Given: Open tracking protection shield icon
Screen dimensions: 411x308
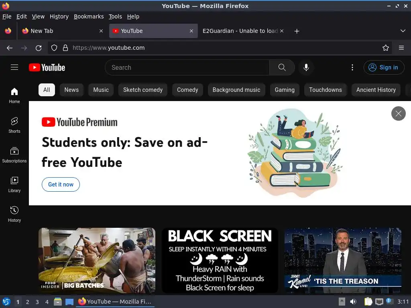Looking at the screenshot, I should coord(54,48).
